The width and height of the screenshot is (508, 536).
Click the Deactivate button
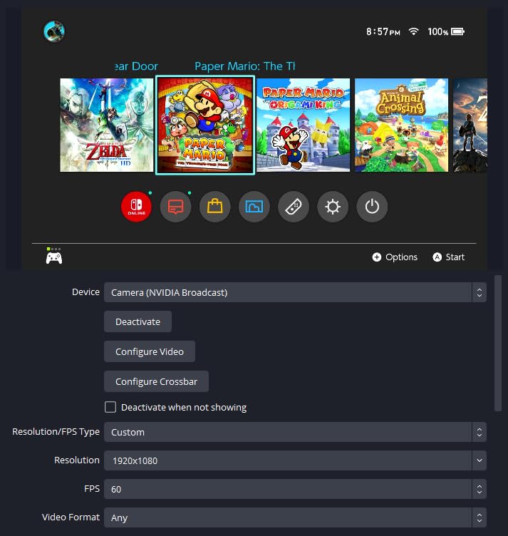click(138, 321)
